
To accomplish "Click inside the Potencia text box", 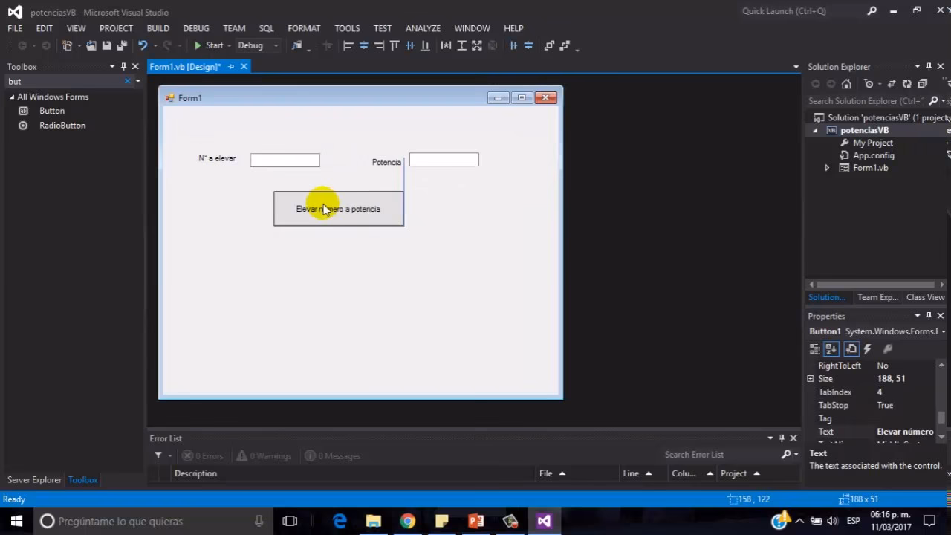I will tap(444, 160).
